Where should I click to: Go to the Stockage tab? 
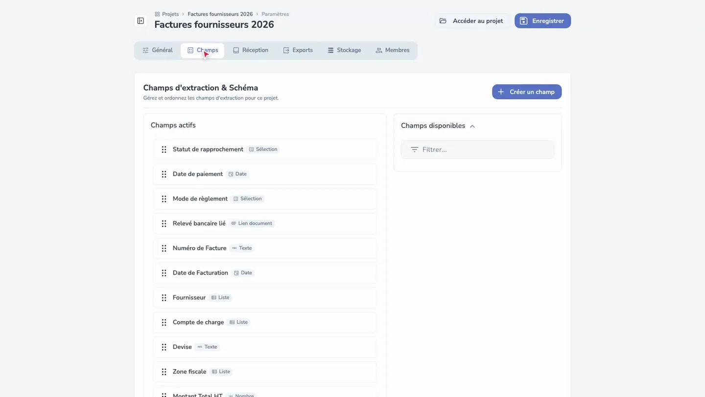[x=344, y=50]
